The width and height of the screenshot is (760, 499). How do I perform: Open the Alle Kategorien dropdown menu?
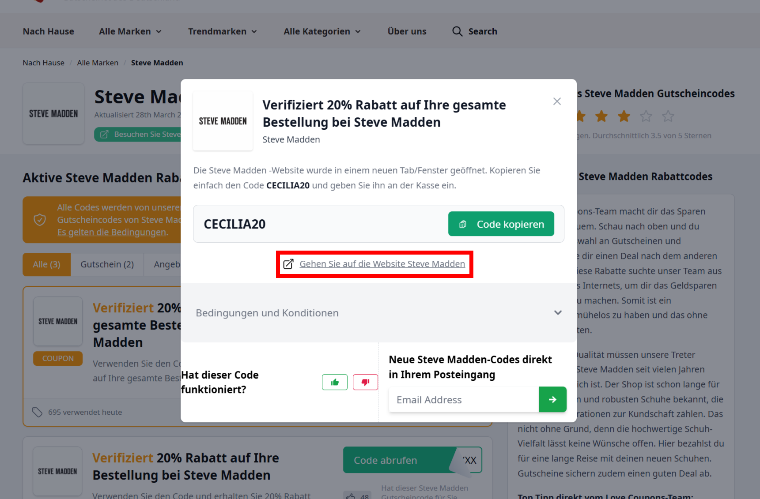(x=322, y=31)
